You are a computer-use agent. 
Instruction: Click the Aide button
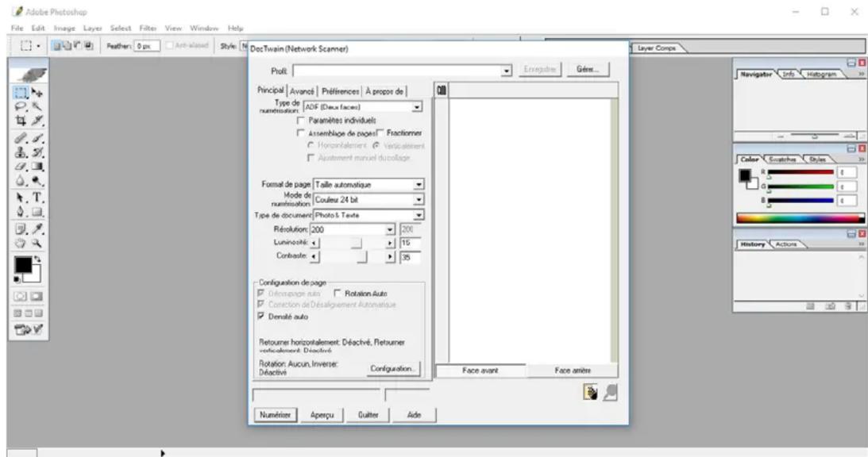tap(414, 415)
